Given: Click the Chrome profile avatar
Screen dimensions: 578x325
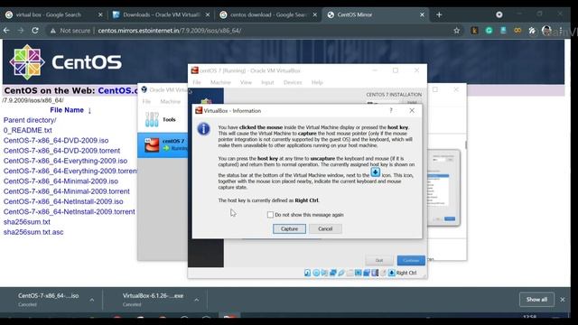Looking at the screenshot, I should (546, 31).
